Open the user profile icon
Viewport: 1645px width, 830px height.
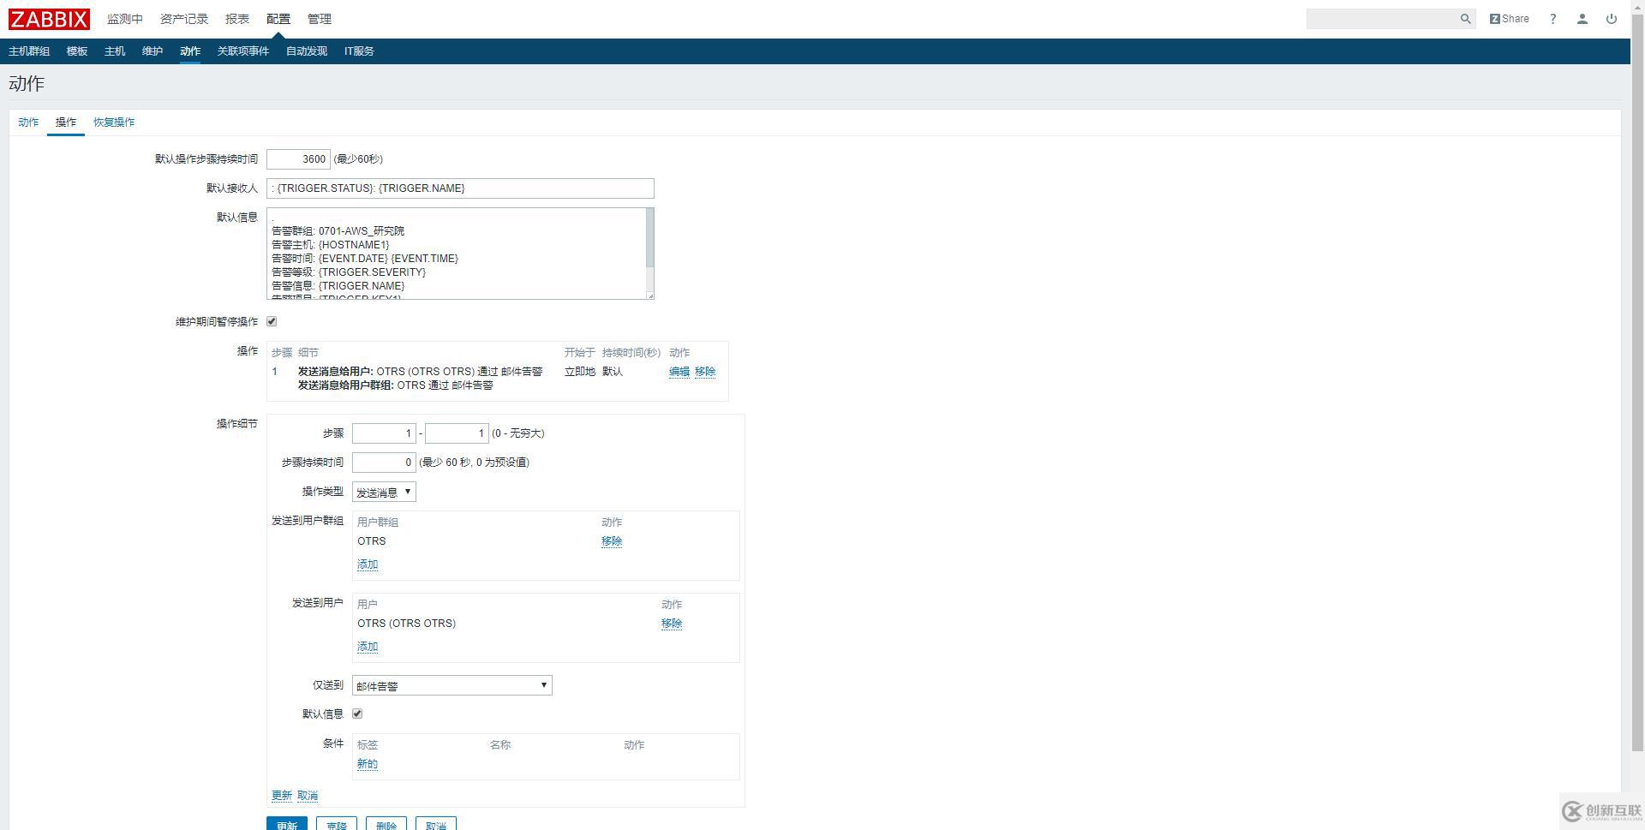pos(1582,19)
